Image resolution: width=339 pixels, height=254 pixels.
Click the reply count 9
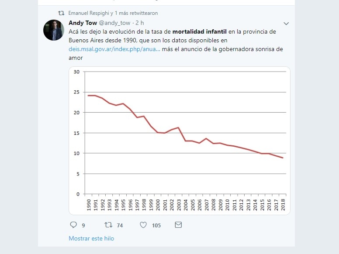click(x=83, y=226)
